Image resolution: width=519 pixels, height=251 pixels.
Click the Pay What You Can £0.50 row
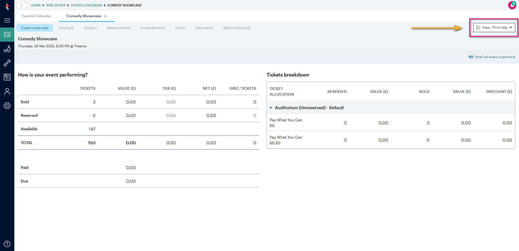[391, 140]
